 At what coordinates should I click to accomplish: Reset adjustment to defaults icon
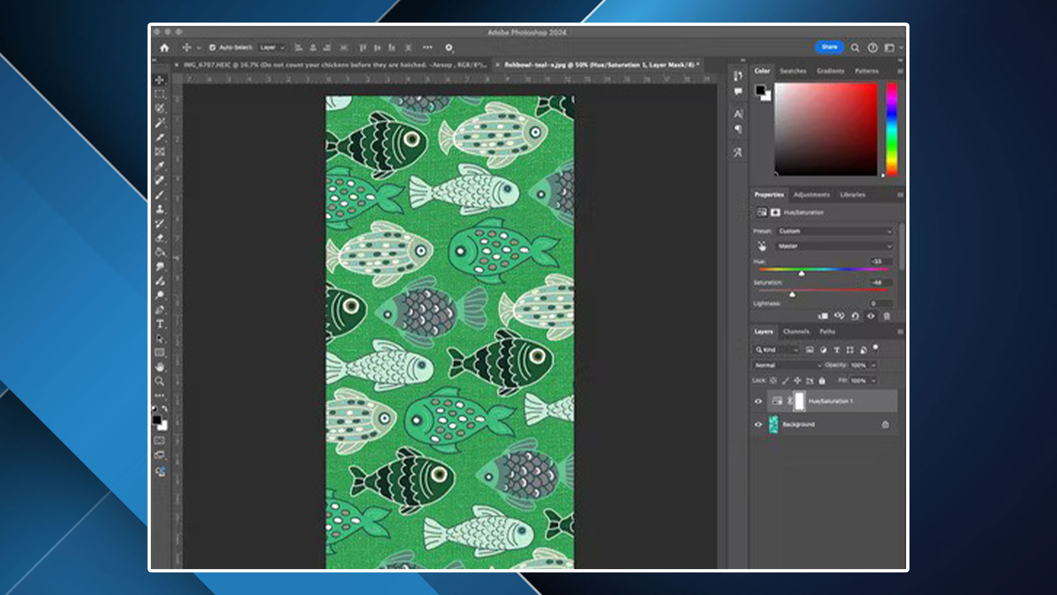855,316
